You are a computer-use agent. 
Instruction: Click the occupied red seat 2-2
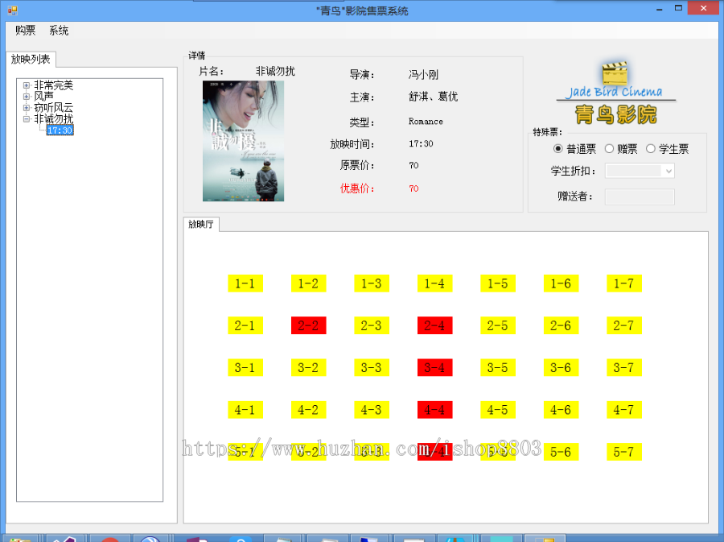pyautogui.click(x=308, y=325)
